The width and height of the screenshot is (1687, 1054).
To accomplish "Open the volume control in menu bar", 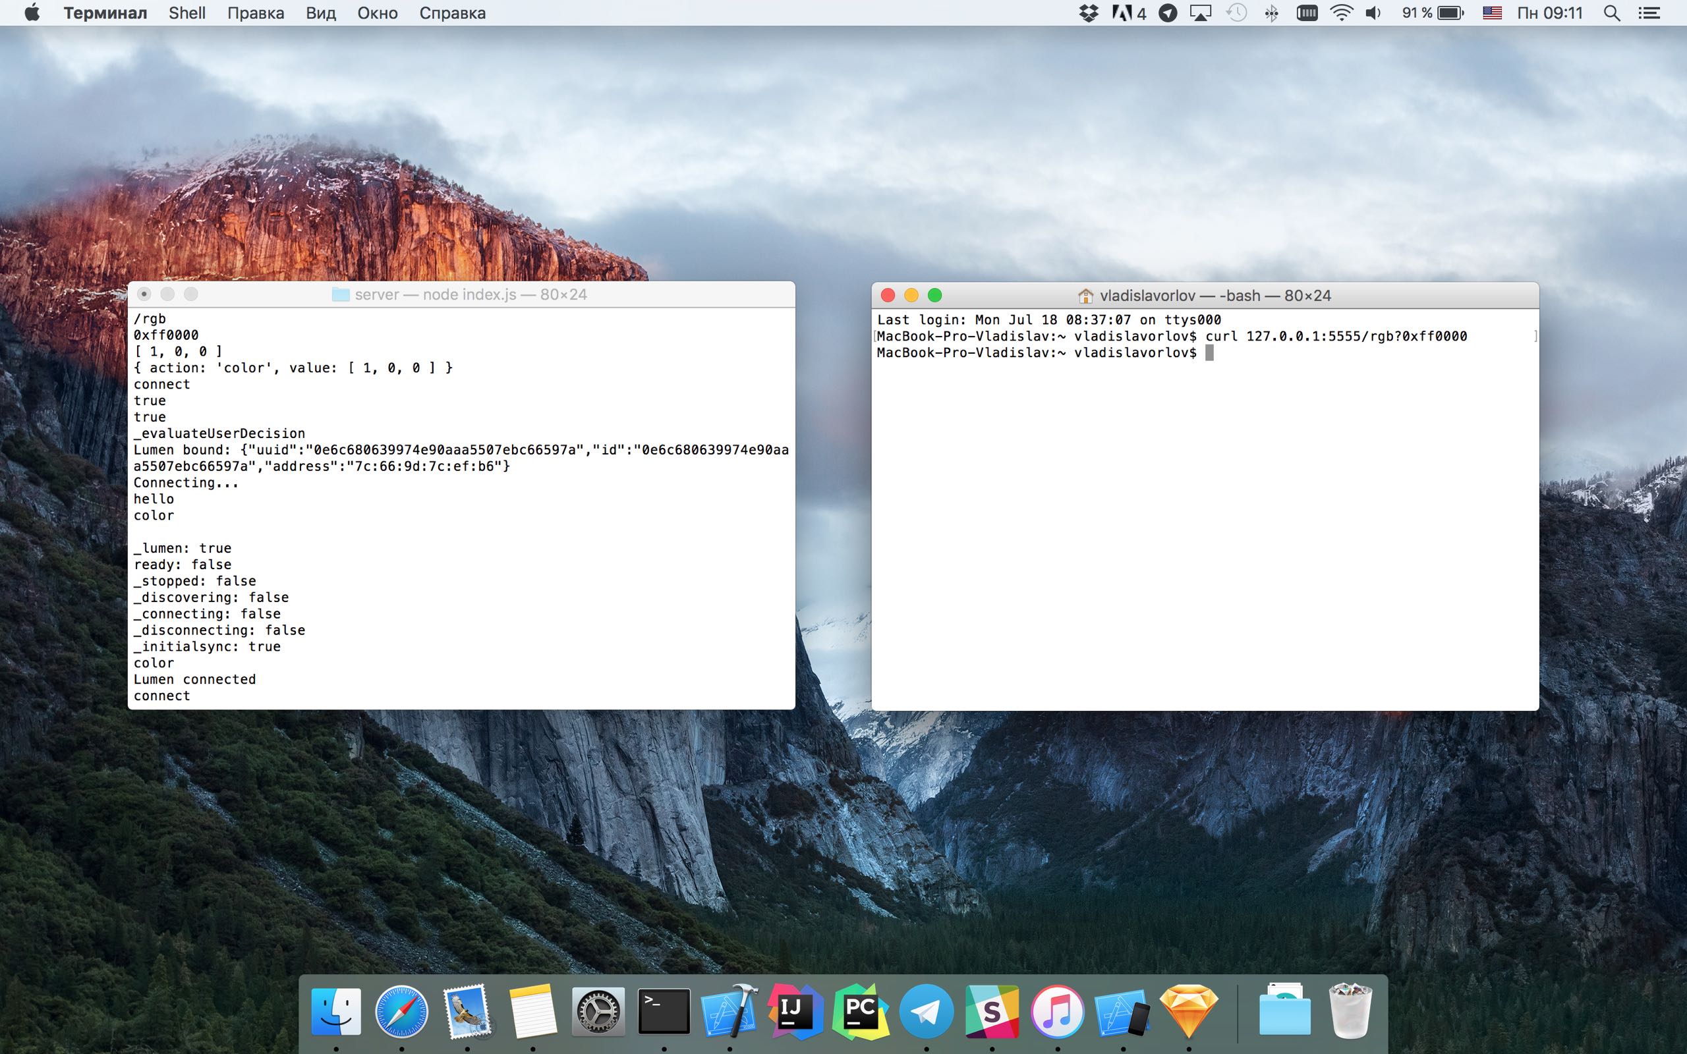I will pyautogui.click(x=1373, y=13).
